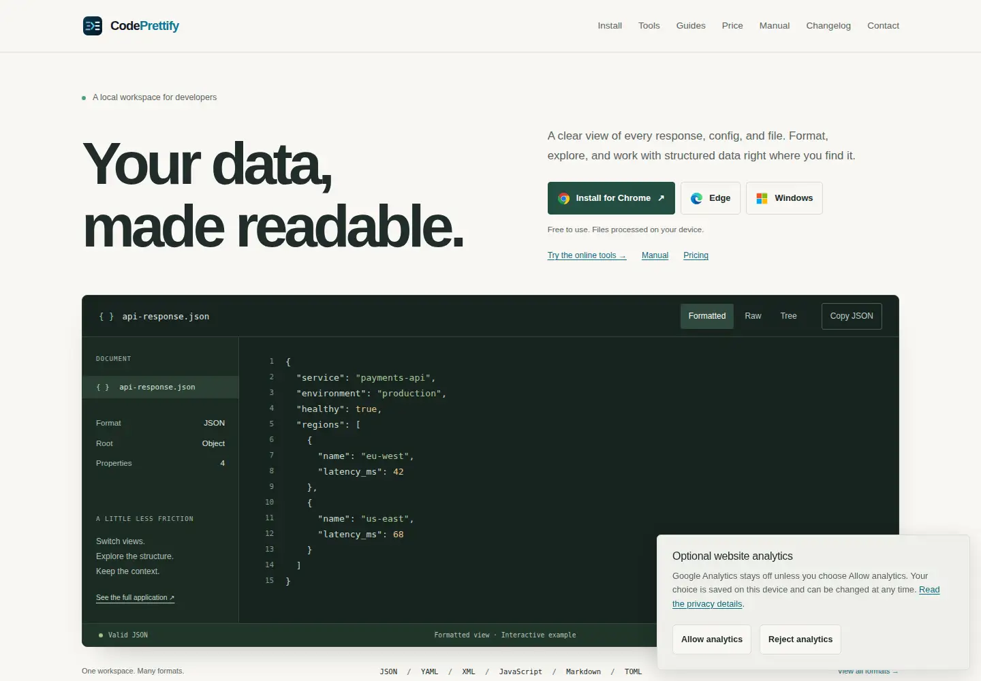
Task: Click the "payments-api" value in code
Action: pyautogui.click(x=393, y=378)
